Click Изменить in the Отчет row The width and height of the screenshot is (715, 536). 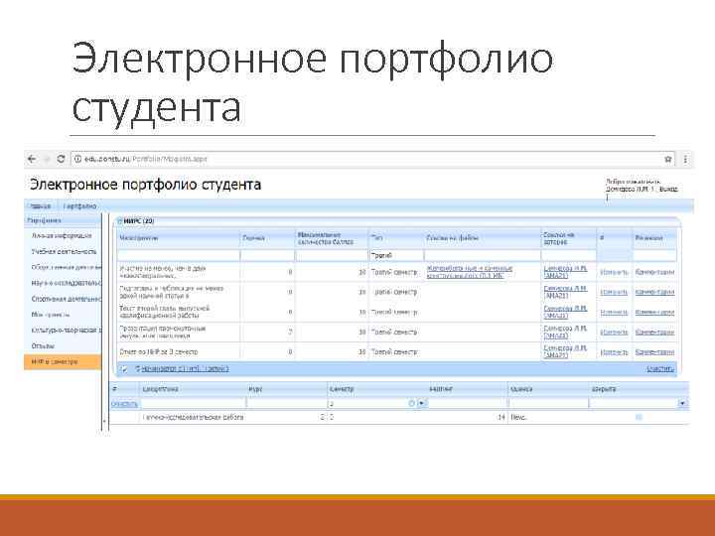coord(614,352)
